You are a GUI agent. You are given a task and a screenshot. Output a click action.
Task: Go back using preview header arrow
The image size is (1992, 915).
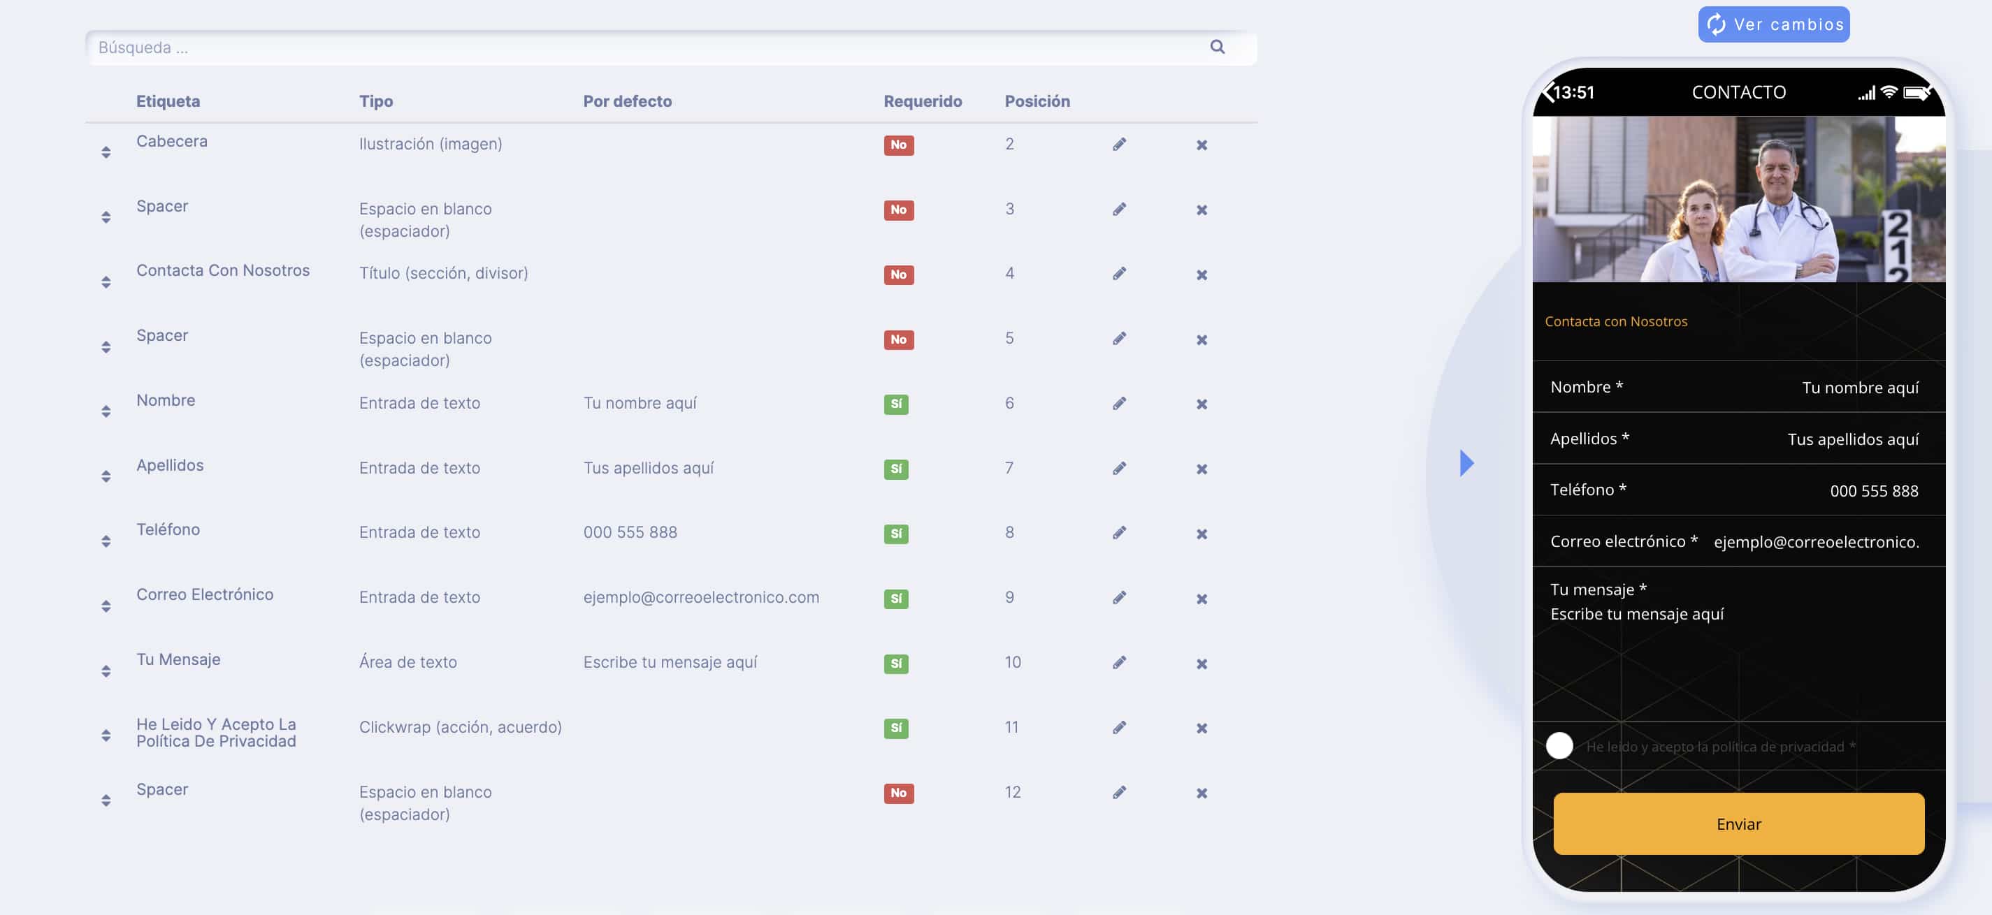point(1547,92)
